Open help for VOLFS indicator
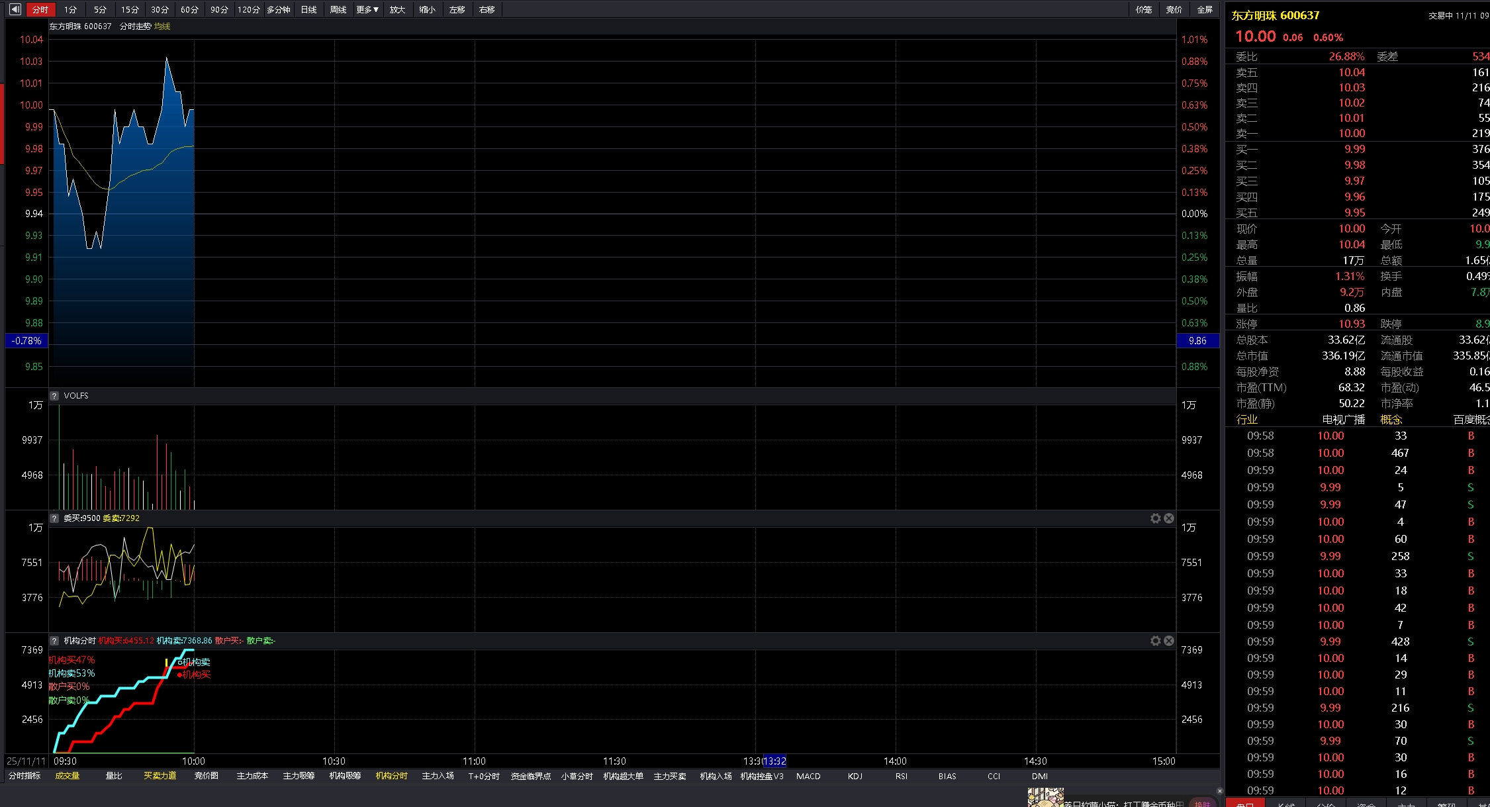The image size is (1490, 807). (54, 396)
